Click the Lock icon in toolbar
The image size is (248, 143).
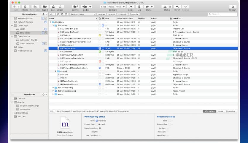pyautogui.click(x=53, y=6)
